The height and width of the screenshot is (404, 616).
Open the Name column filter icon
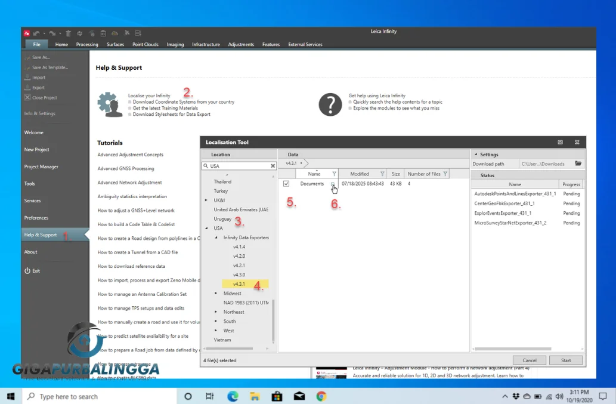point(334,174)
